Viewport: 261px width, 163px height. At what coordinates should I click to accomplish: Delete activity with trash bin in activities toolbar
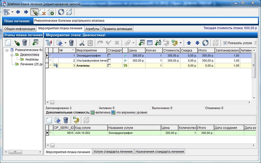(x=71, y=43)
